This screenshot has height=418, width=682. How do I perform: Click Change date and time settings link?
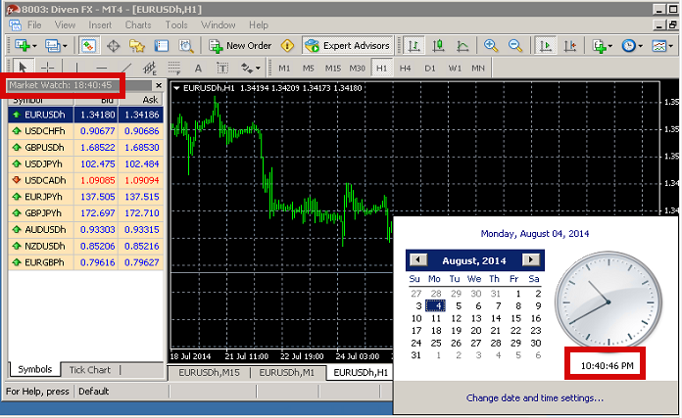(535, 398)
